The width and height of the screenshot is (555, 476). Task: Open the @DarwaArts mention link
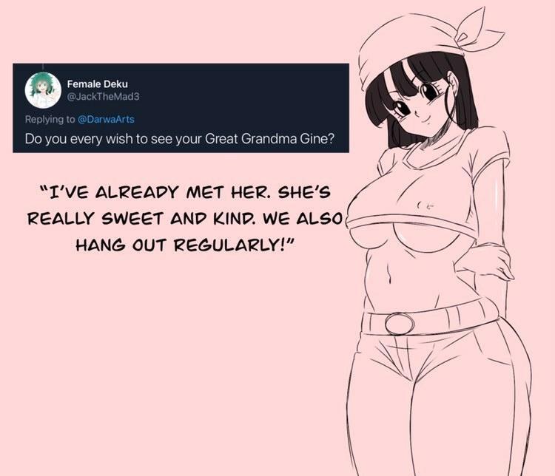106,120
